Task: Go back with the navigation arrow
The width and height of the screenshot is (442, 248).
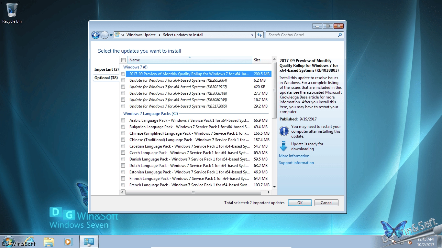Action: tap(95, 35)
